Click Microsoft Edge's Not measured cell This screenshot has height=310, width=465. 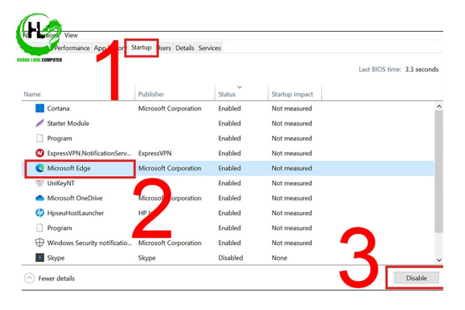click(292, 168)
